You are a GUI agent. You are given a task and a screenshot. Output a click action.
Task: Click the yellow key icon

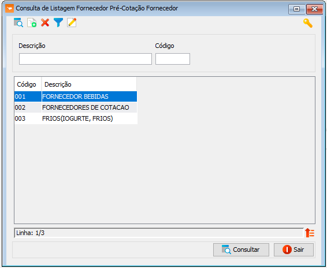[308, 23]
